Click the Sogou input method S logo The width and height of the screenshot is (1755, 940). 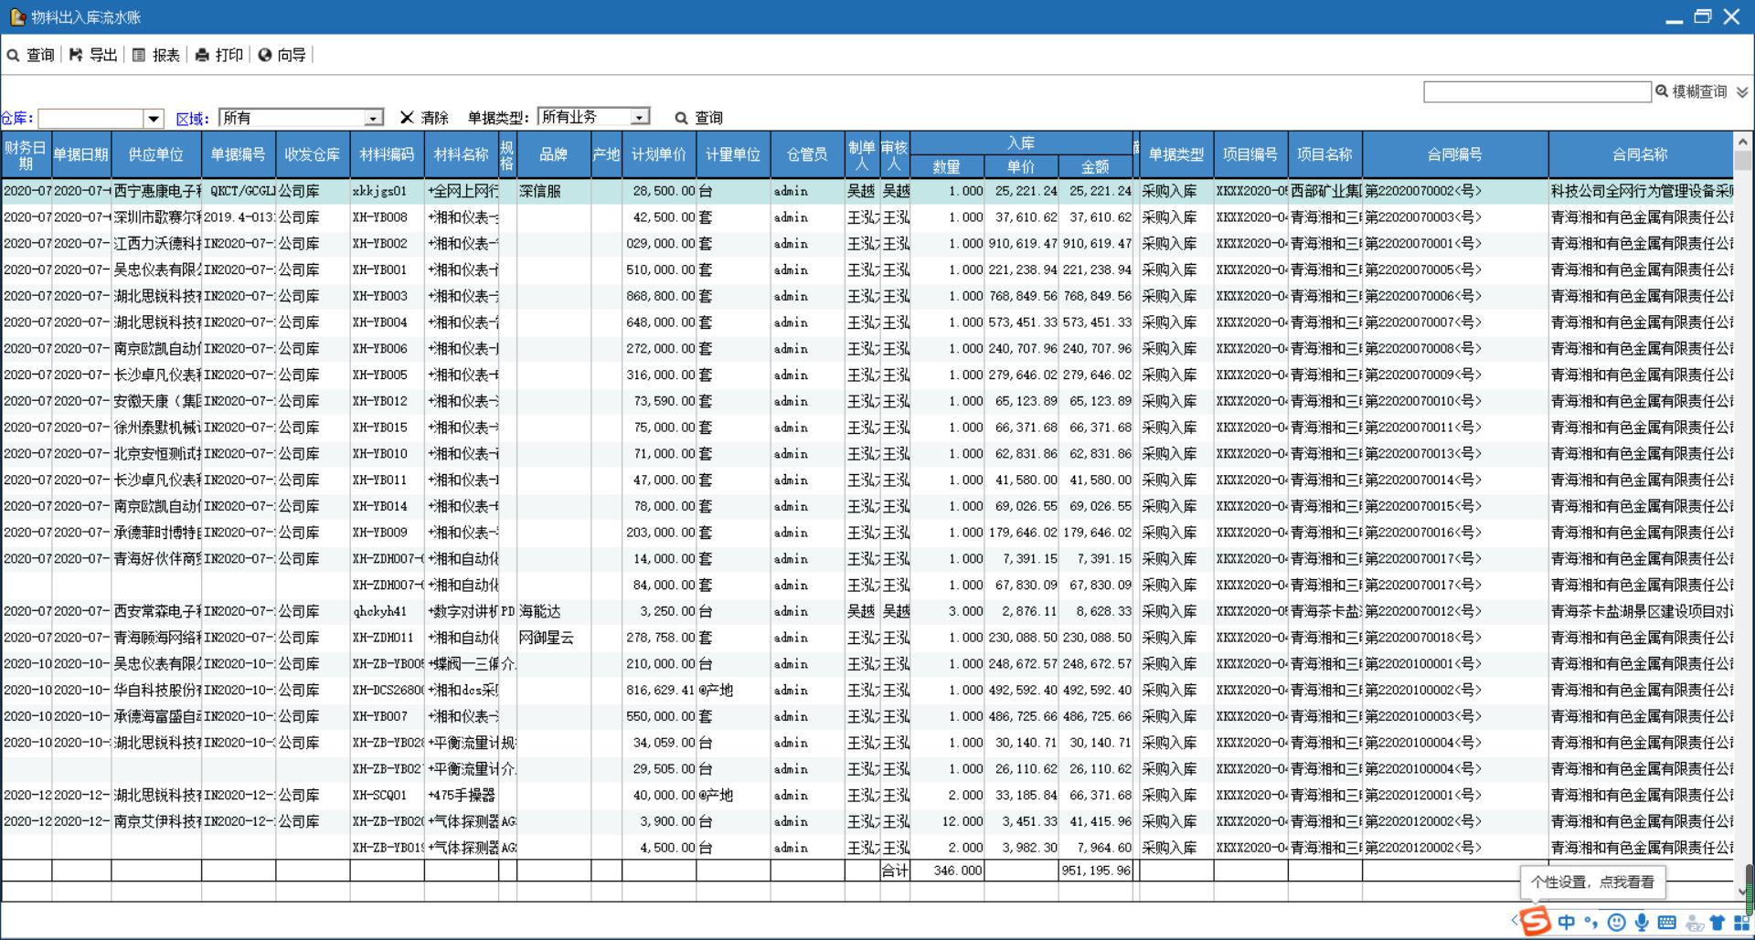(1536, 921)
